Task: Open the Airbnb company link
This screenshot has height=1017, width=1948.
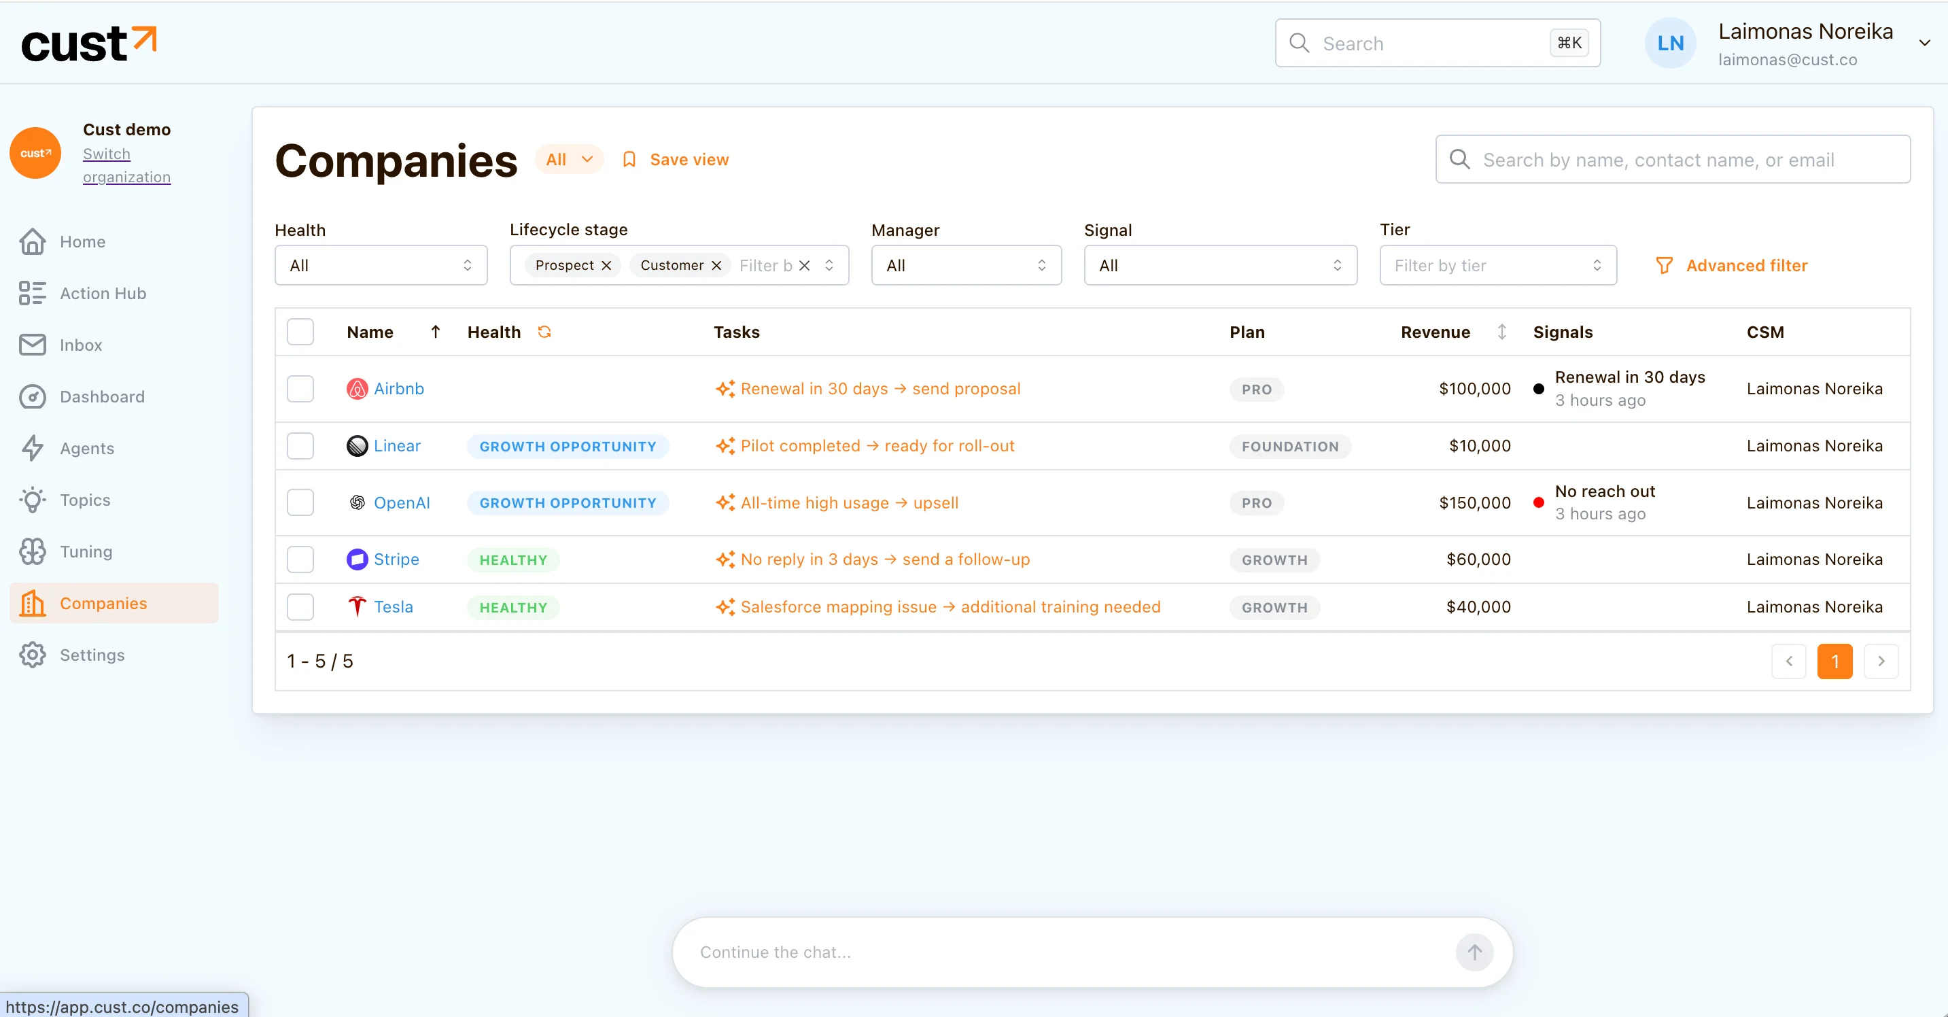Action: 398,389
